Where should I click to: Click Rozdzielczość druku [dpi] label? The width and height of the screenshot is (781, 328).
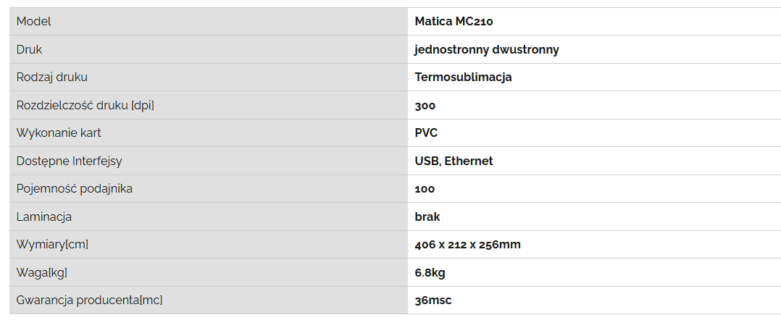pos(85,105)
